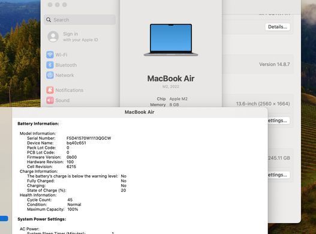Select State of Charge value 20
Viewport: 316px width, 234px height.
point(124,190)
